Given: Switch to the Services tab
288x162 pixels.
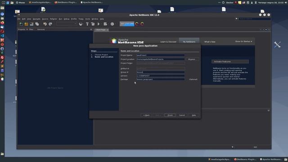Looking at the screenshot, I should [41, 29].
